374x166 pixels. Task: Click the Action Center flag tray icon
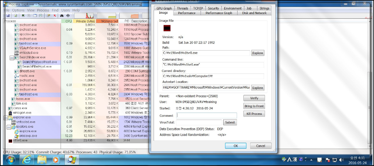pos(328,160)
